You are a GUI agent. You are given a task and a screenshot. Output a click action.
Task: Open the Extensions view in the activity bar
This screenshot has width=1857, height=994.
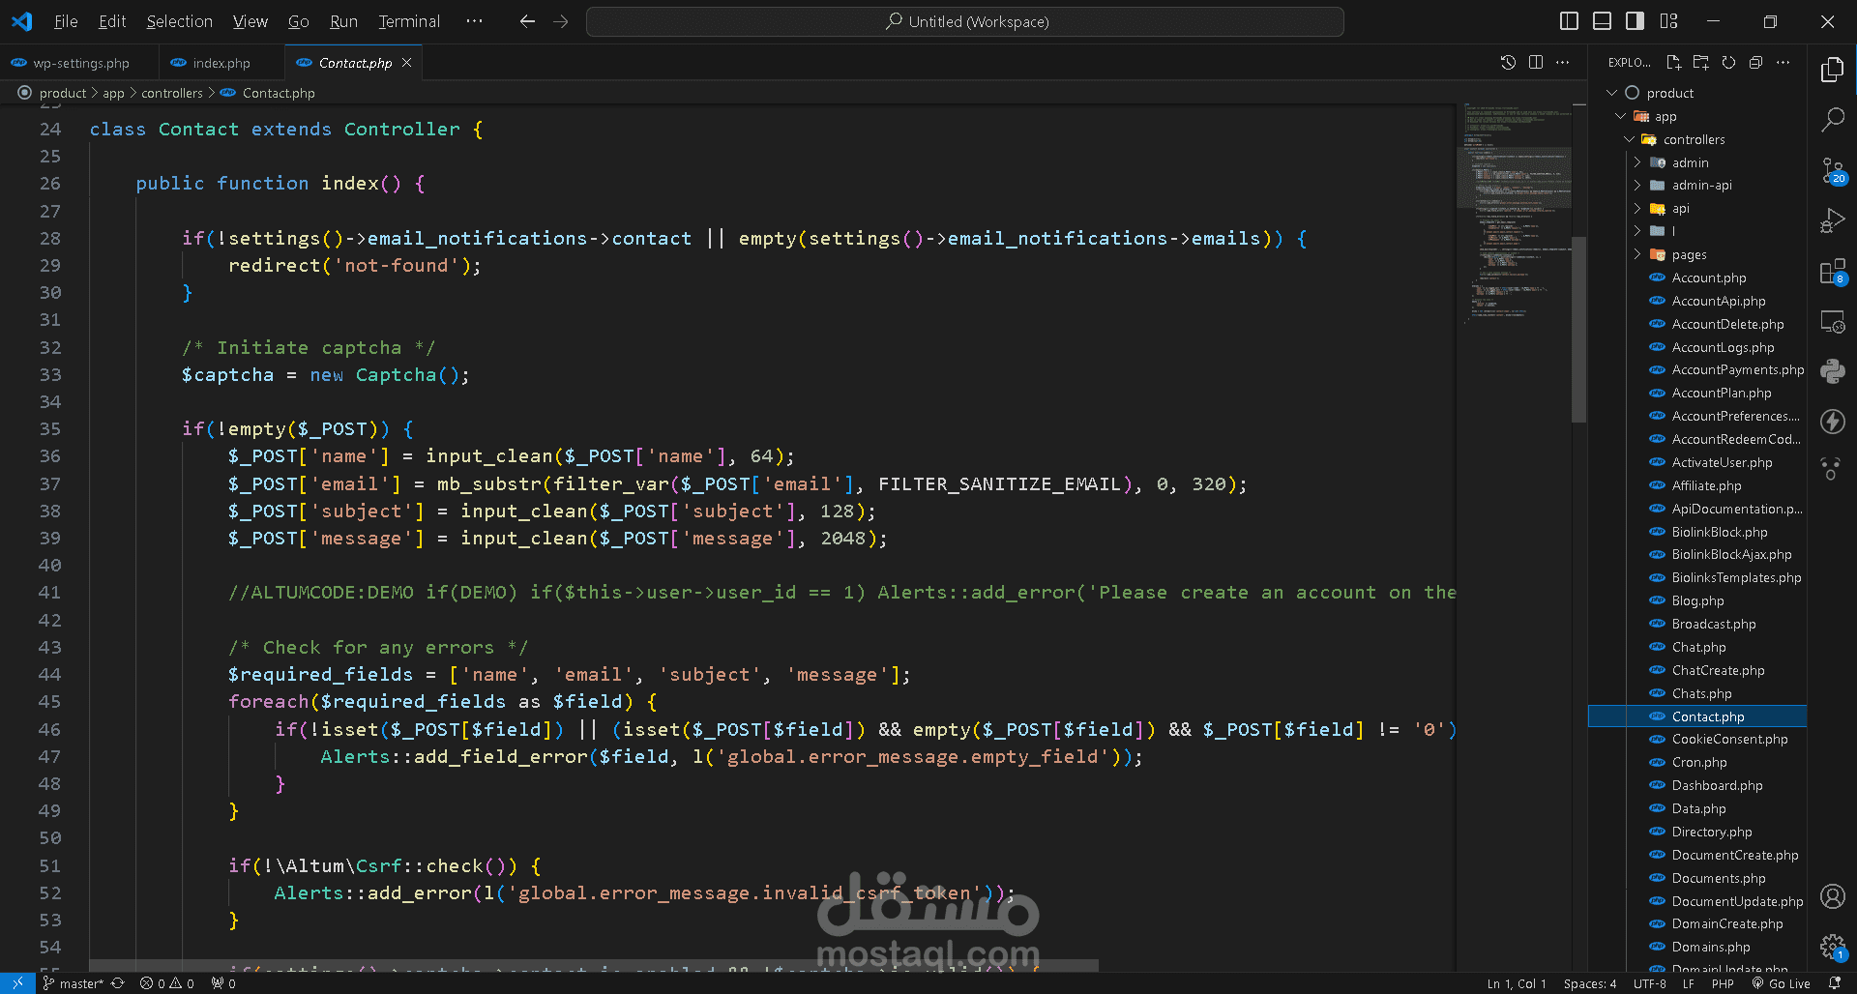point(1832,272)
